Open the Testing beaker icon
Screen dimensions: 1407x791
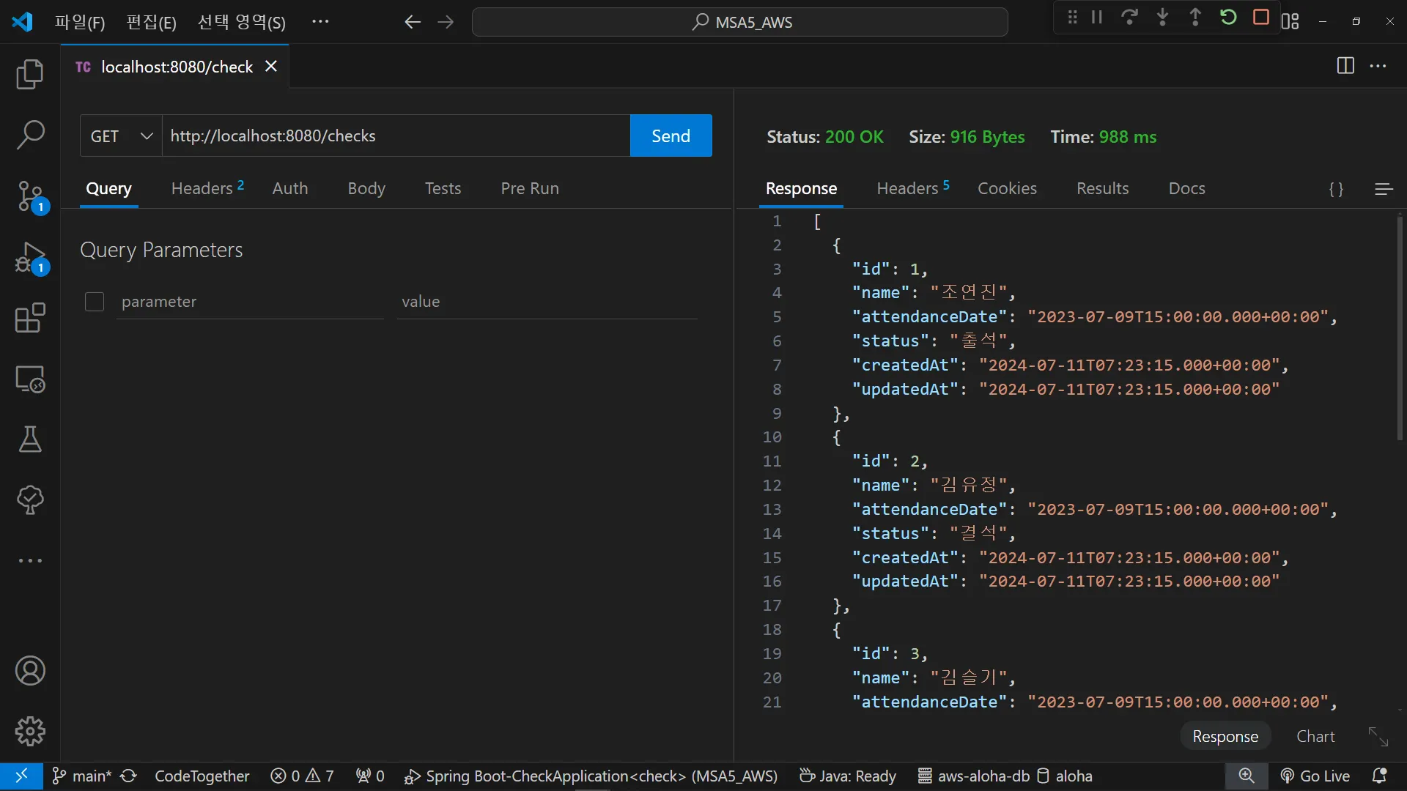coord(30,439)
